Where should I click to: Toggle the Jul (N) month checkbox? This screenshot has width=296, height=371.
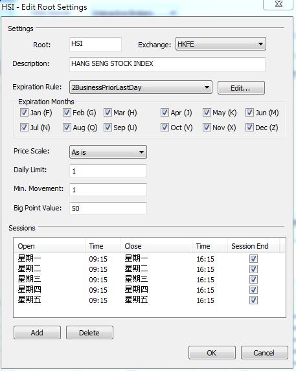(24, 128)
